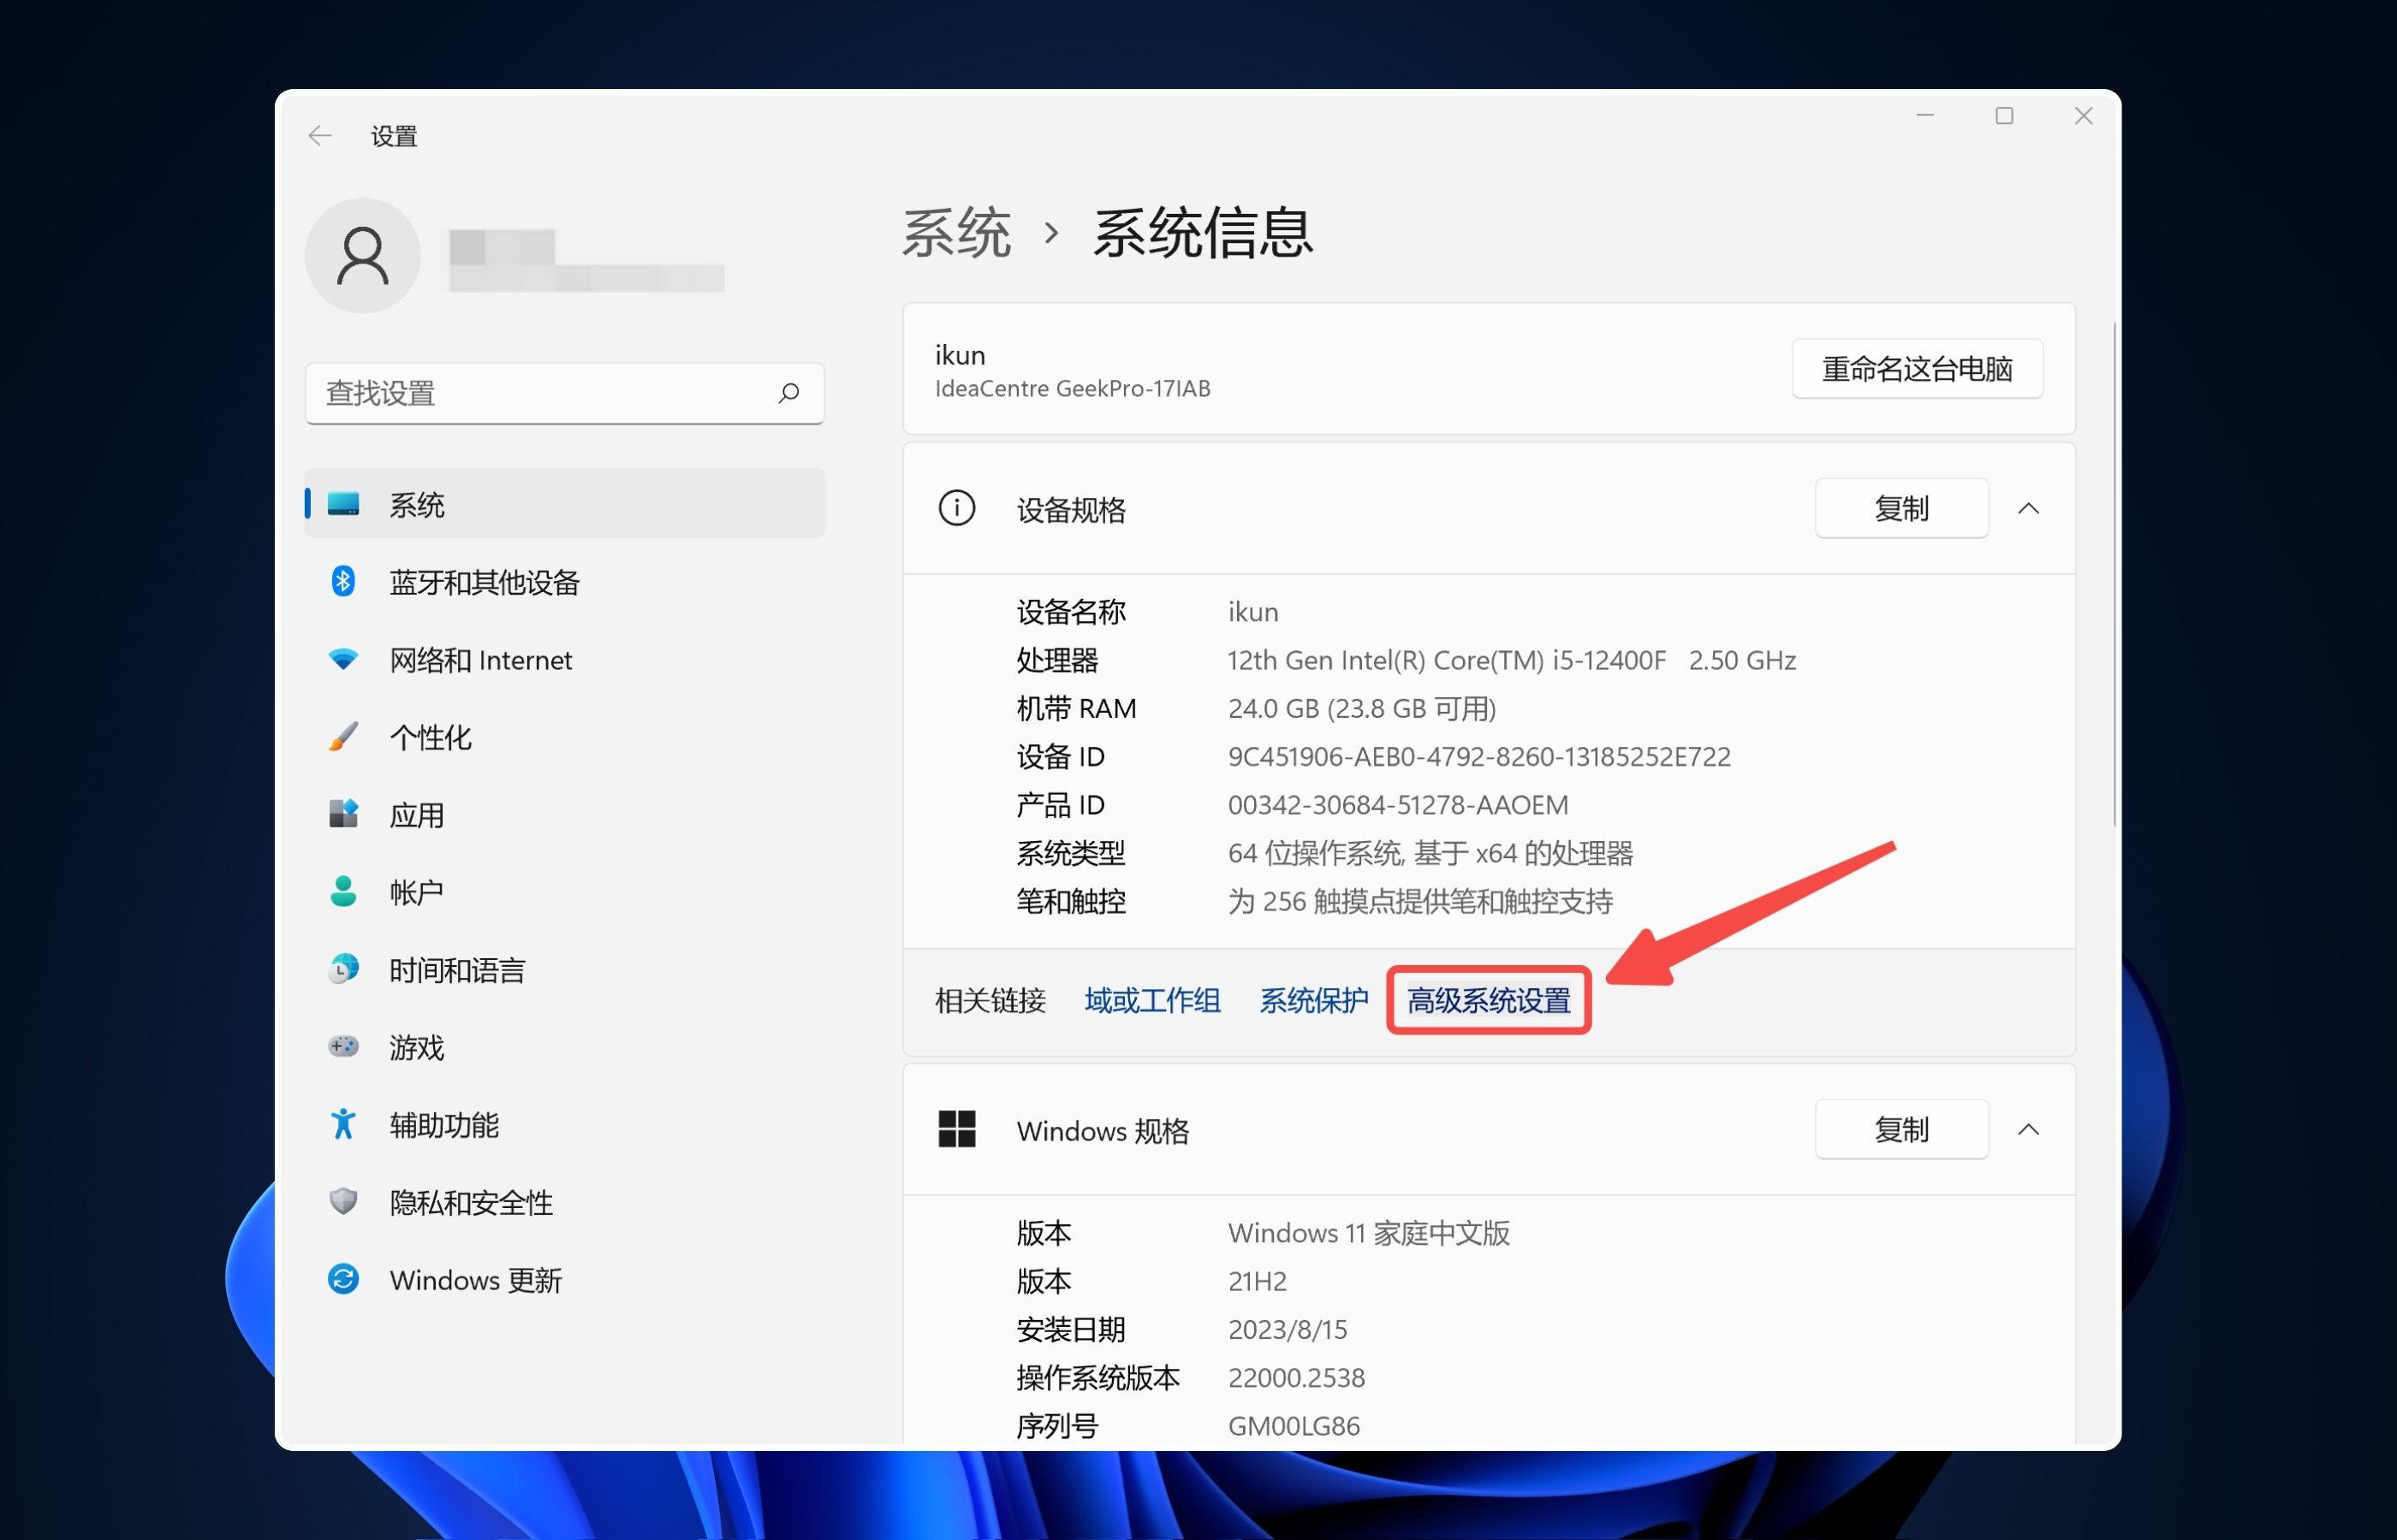Click the 系统 breadcrumb in the page title
The image size is (2397, 1540).
tap(956, 234)
